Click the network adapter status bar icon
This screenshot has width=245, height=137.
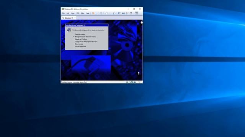132,82
